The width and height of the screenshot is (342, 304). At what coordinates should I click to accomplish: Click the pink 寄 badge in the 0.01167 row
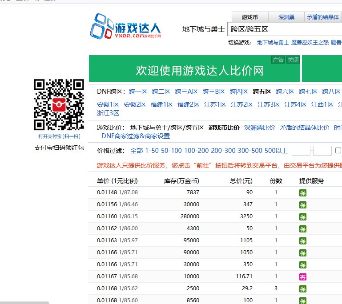coord(303,277)
